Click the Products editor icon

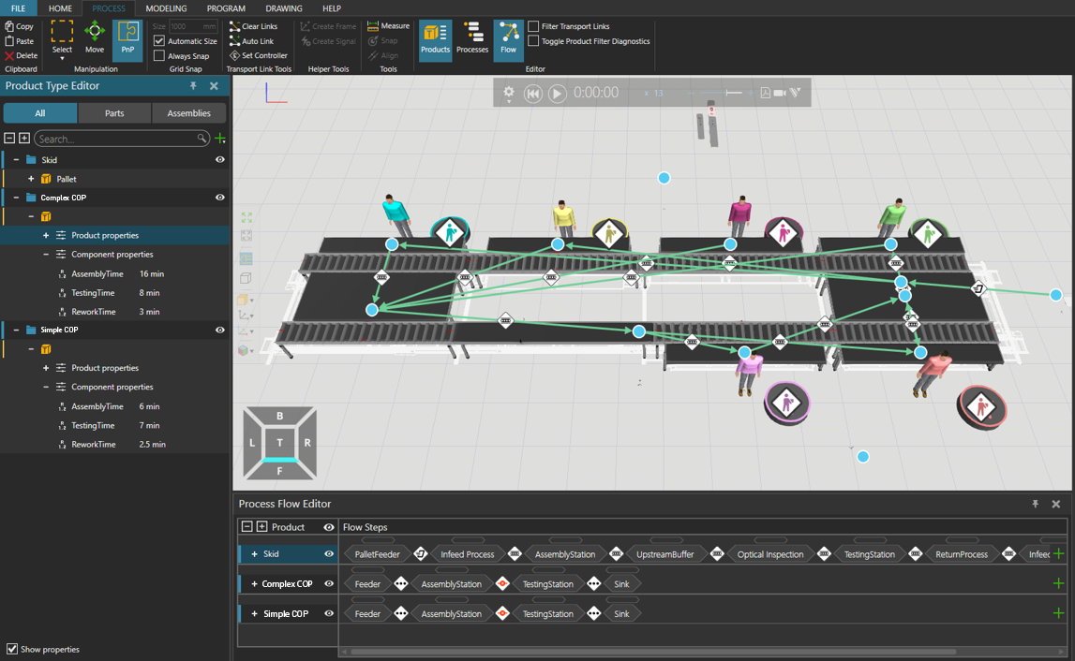435,39
